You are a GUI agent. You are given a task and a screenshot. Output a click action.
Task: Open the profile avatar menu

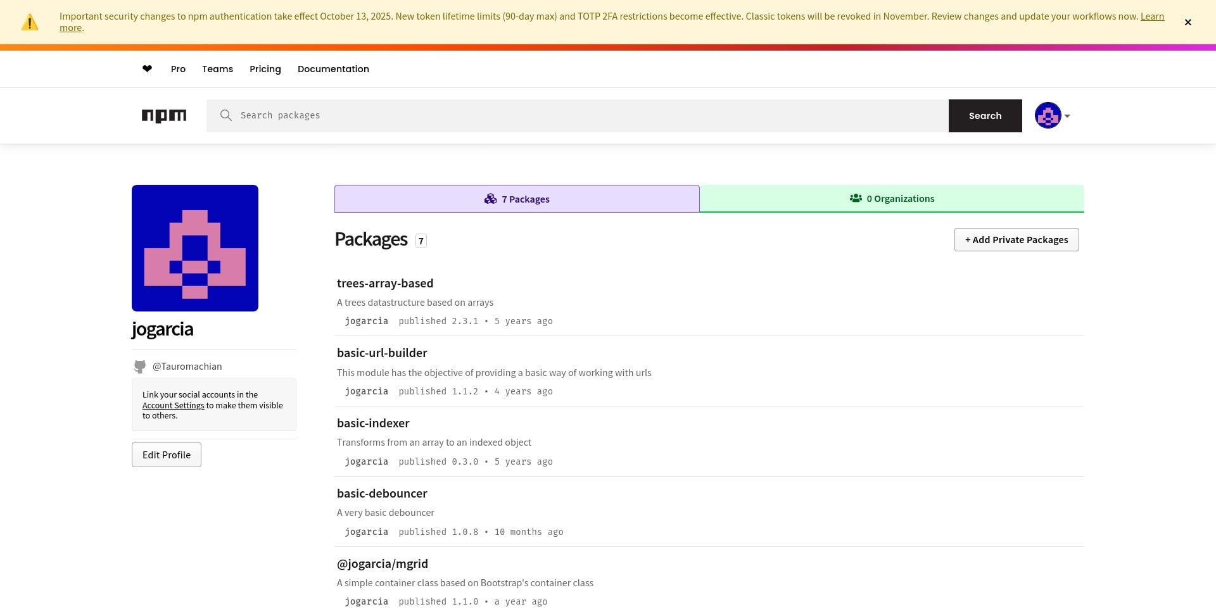(x=1048, y=115)
